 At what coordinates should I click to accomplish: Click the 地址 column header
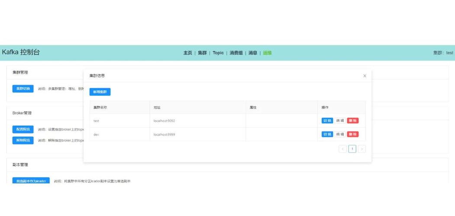click(x=197, y=108)
